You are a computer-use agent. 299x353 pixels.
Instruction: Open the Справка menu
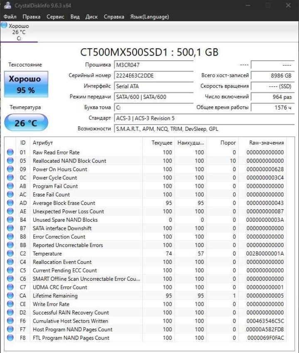point(114,17)
